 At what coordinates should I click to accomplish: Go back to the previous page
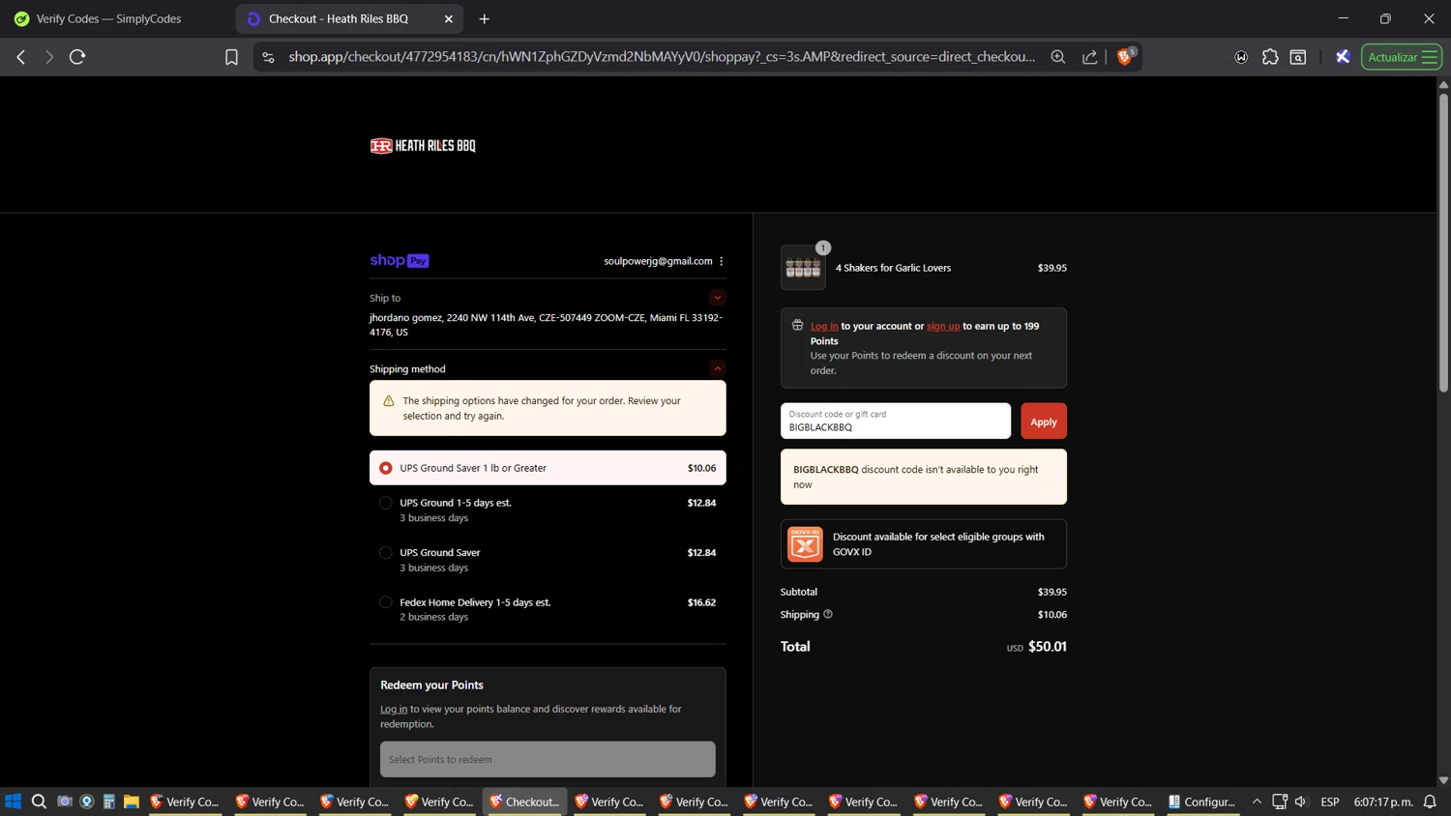[21, 57]
